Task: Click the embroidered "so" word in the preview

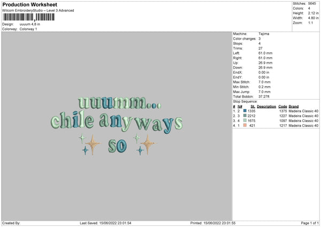Action: pyautogui.click(x=117, y=146)
